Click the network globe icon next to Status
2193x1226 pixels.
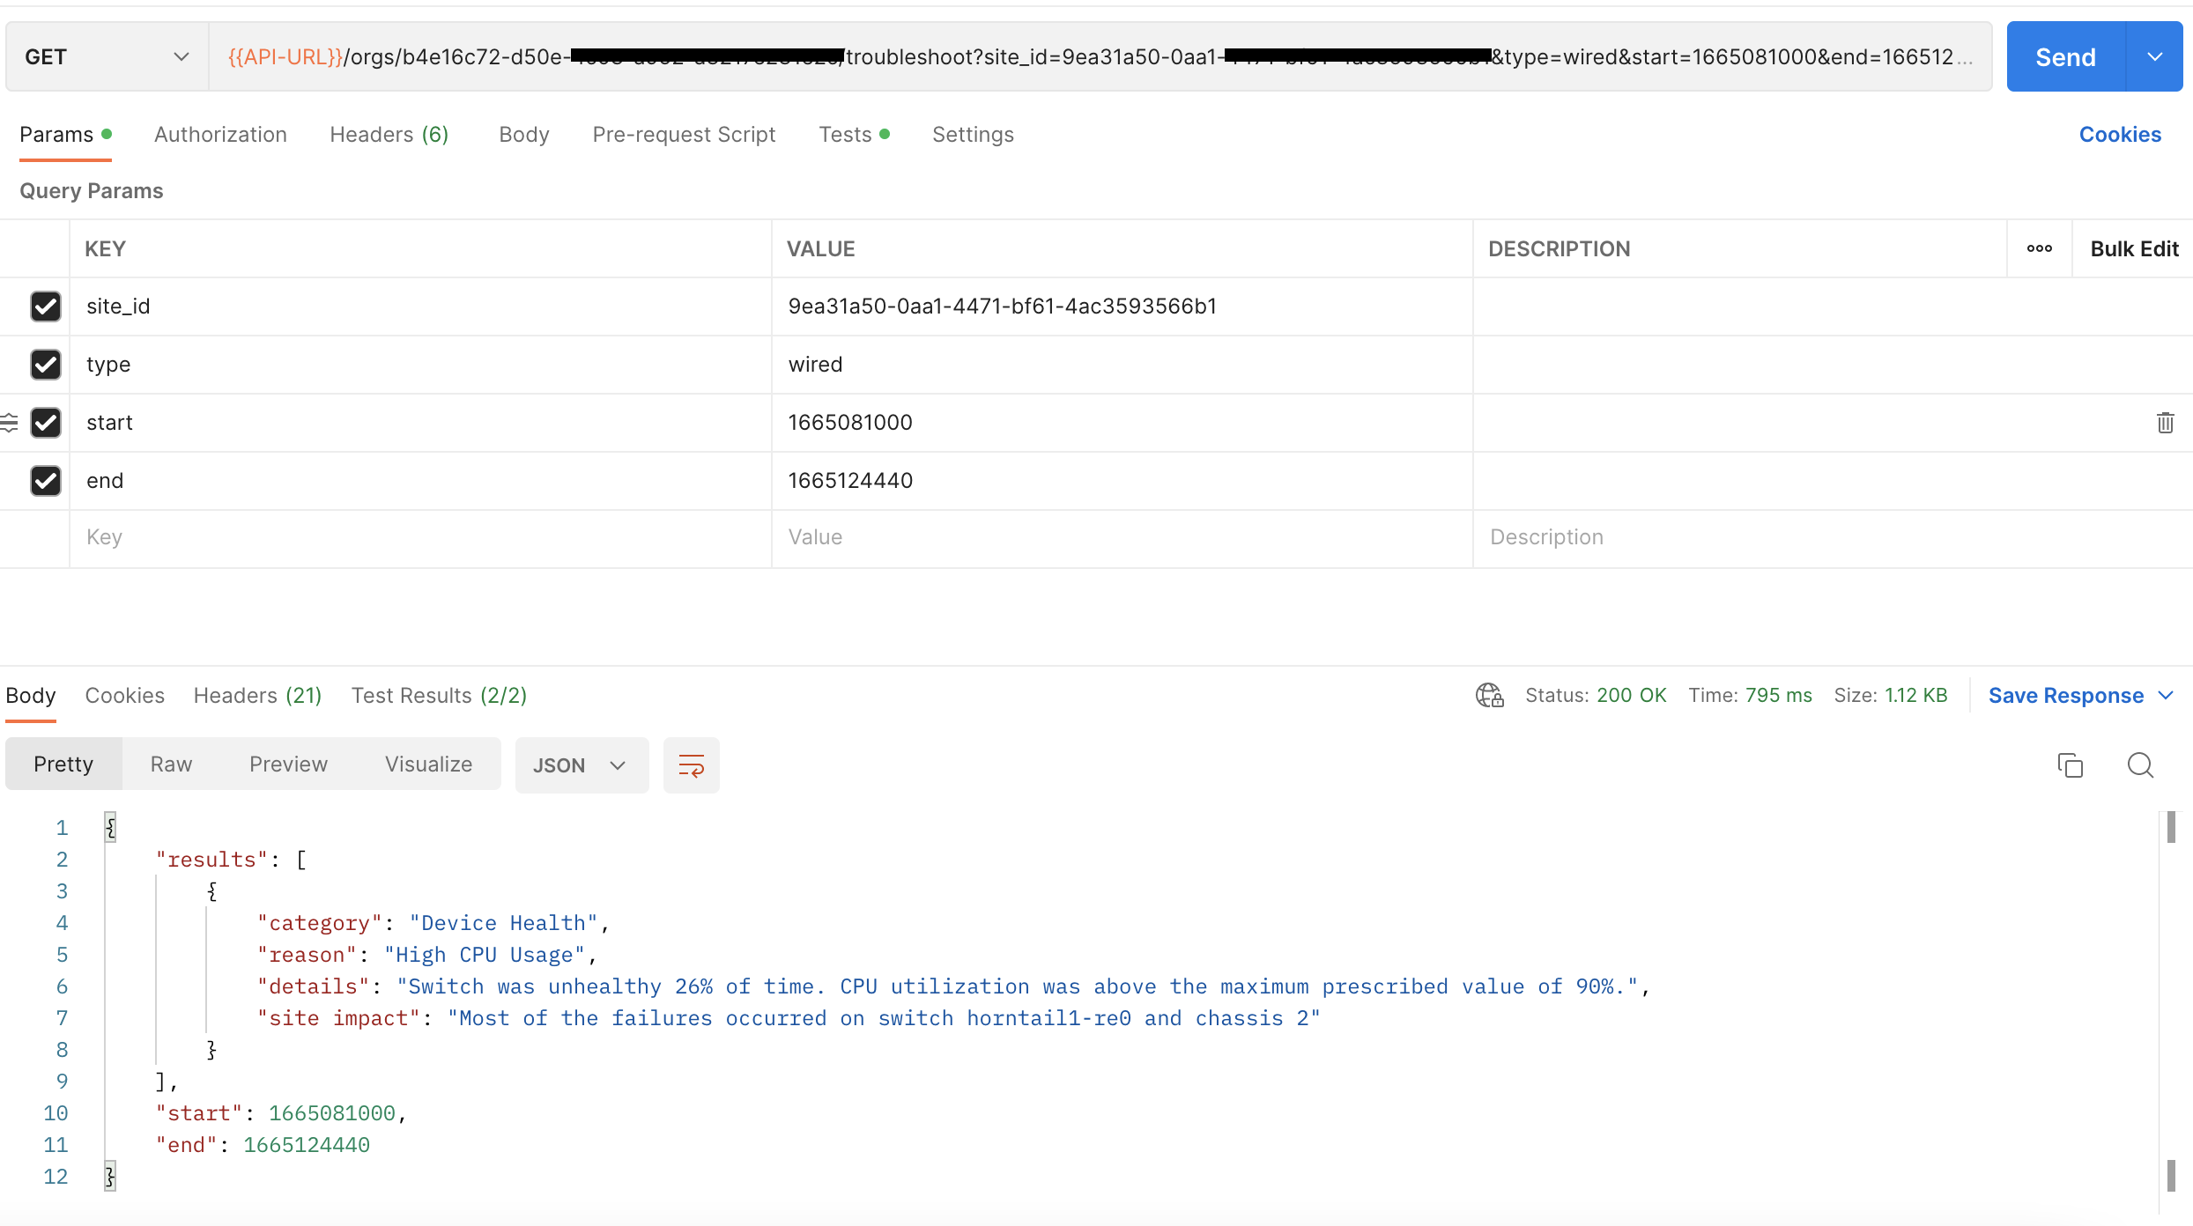point(1489,696)
